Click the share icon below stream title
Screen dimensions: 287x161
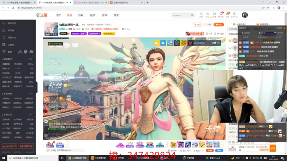click(207, 34)
